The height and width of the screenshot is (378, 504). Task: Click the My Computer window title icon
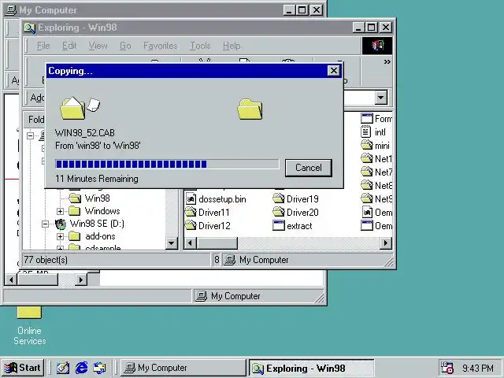(11, 10)
